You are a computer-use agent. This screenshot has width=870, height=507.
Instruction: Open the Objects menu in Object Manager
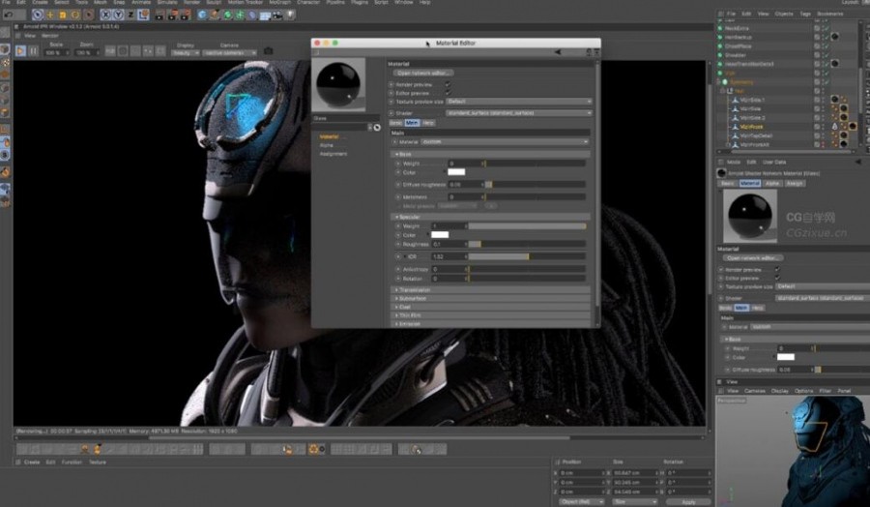point(783,14)
